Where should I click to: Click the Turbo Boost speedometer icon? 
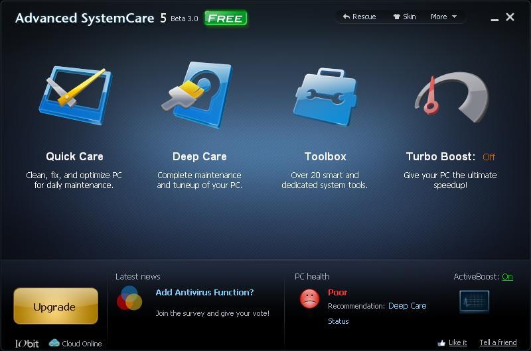(x=452, y=97)
